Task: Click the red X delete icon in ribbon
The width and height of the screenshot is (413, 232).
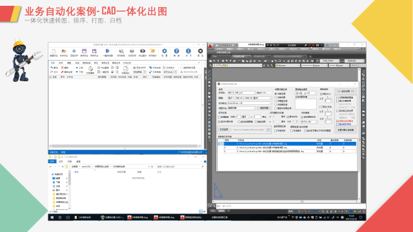Action: tap(63, 68)
